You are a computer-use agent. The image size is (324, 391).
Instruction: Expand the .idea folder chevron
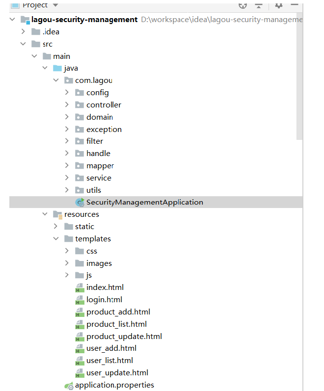[x=23, y=31]
